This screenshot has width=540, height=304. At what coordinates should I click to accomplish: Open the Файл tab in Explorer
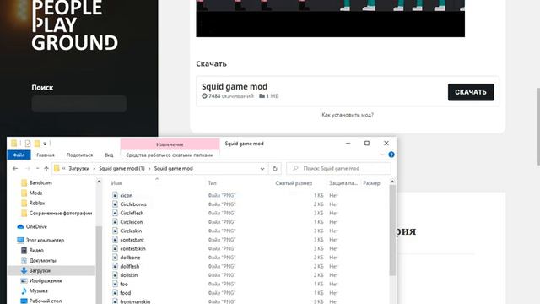(19, 155)
